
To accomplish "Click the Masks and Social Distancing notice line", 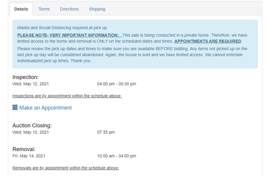I will point(62,28).
